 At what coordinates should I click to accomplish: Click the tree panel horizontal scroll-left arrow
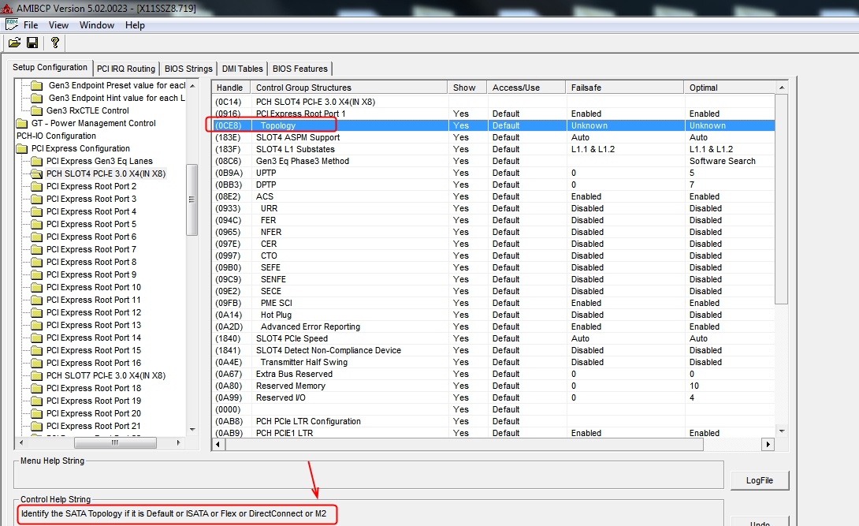[x=21, y=442]
